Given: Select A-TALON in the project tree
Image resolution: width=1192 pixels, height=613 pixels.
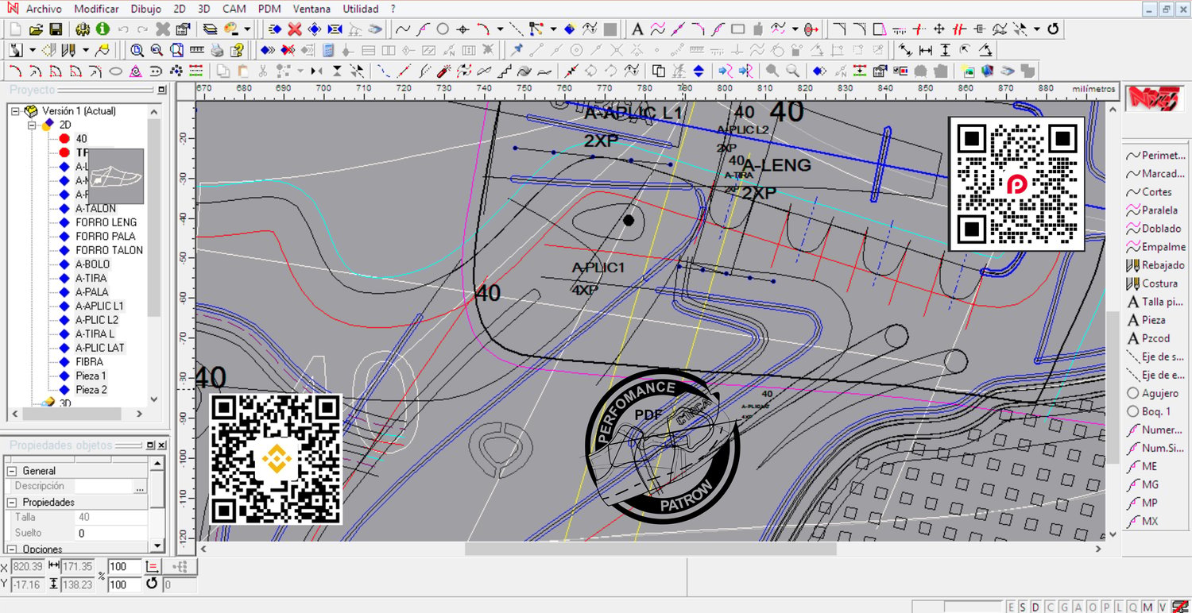Looking at the screenshot, I should [95, 208].
